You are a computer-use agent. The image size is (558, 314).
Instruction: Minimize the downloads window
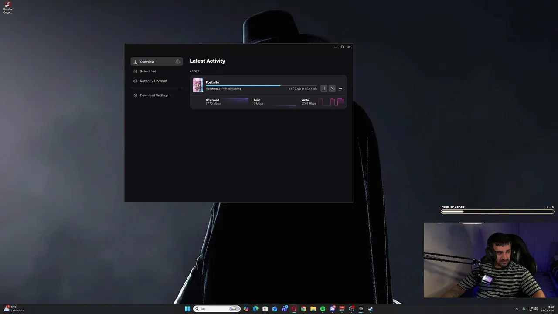pyautogui.click(x=335, y=47)
